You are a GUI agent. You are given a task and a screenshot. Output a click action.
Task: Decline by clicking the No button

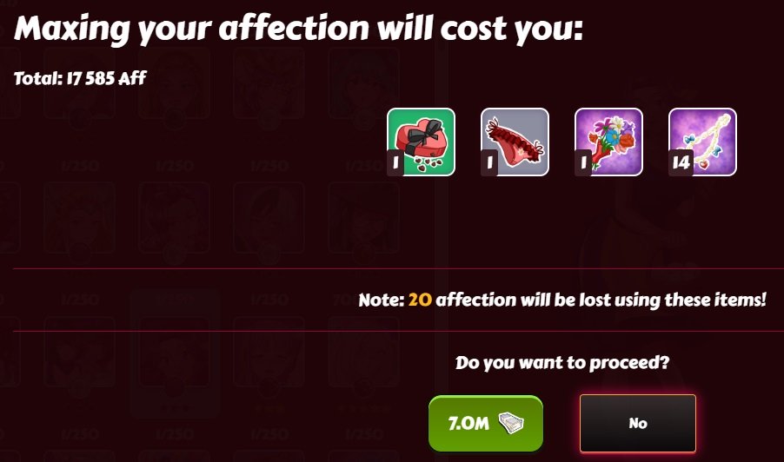[x=637, y=424]
